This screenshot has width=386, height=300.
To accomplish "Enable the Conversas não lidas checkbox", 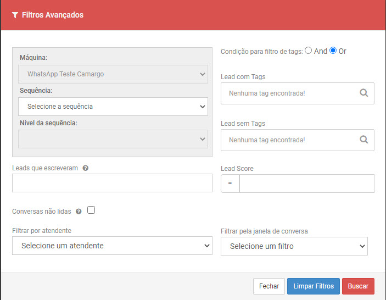I will point(91,210).
